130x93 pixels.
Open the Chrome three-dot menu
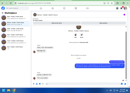point(128,3)
